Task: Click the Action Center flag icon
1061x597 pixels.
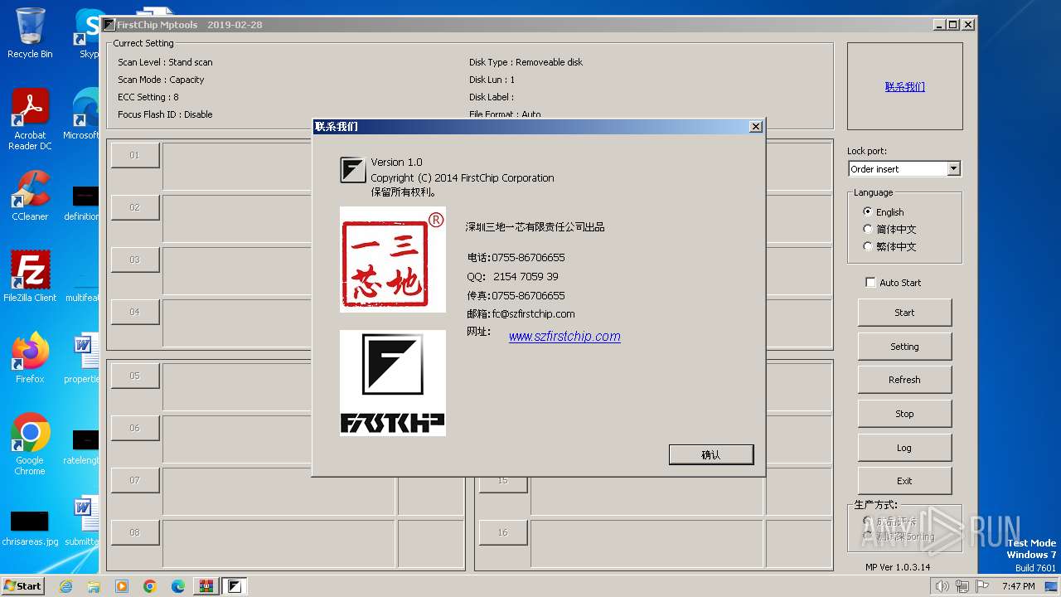Action: 982,586
